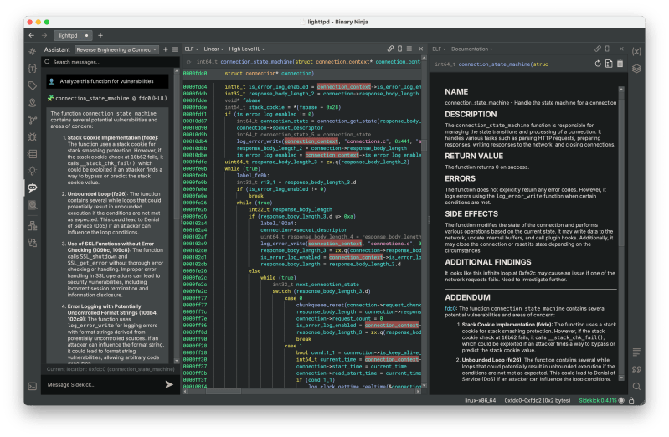Click the lock icon in status bar
Image resolution: width=669 pixels, height=437 pixels.
tap(631, 401)
